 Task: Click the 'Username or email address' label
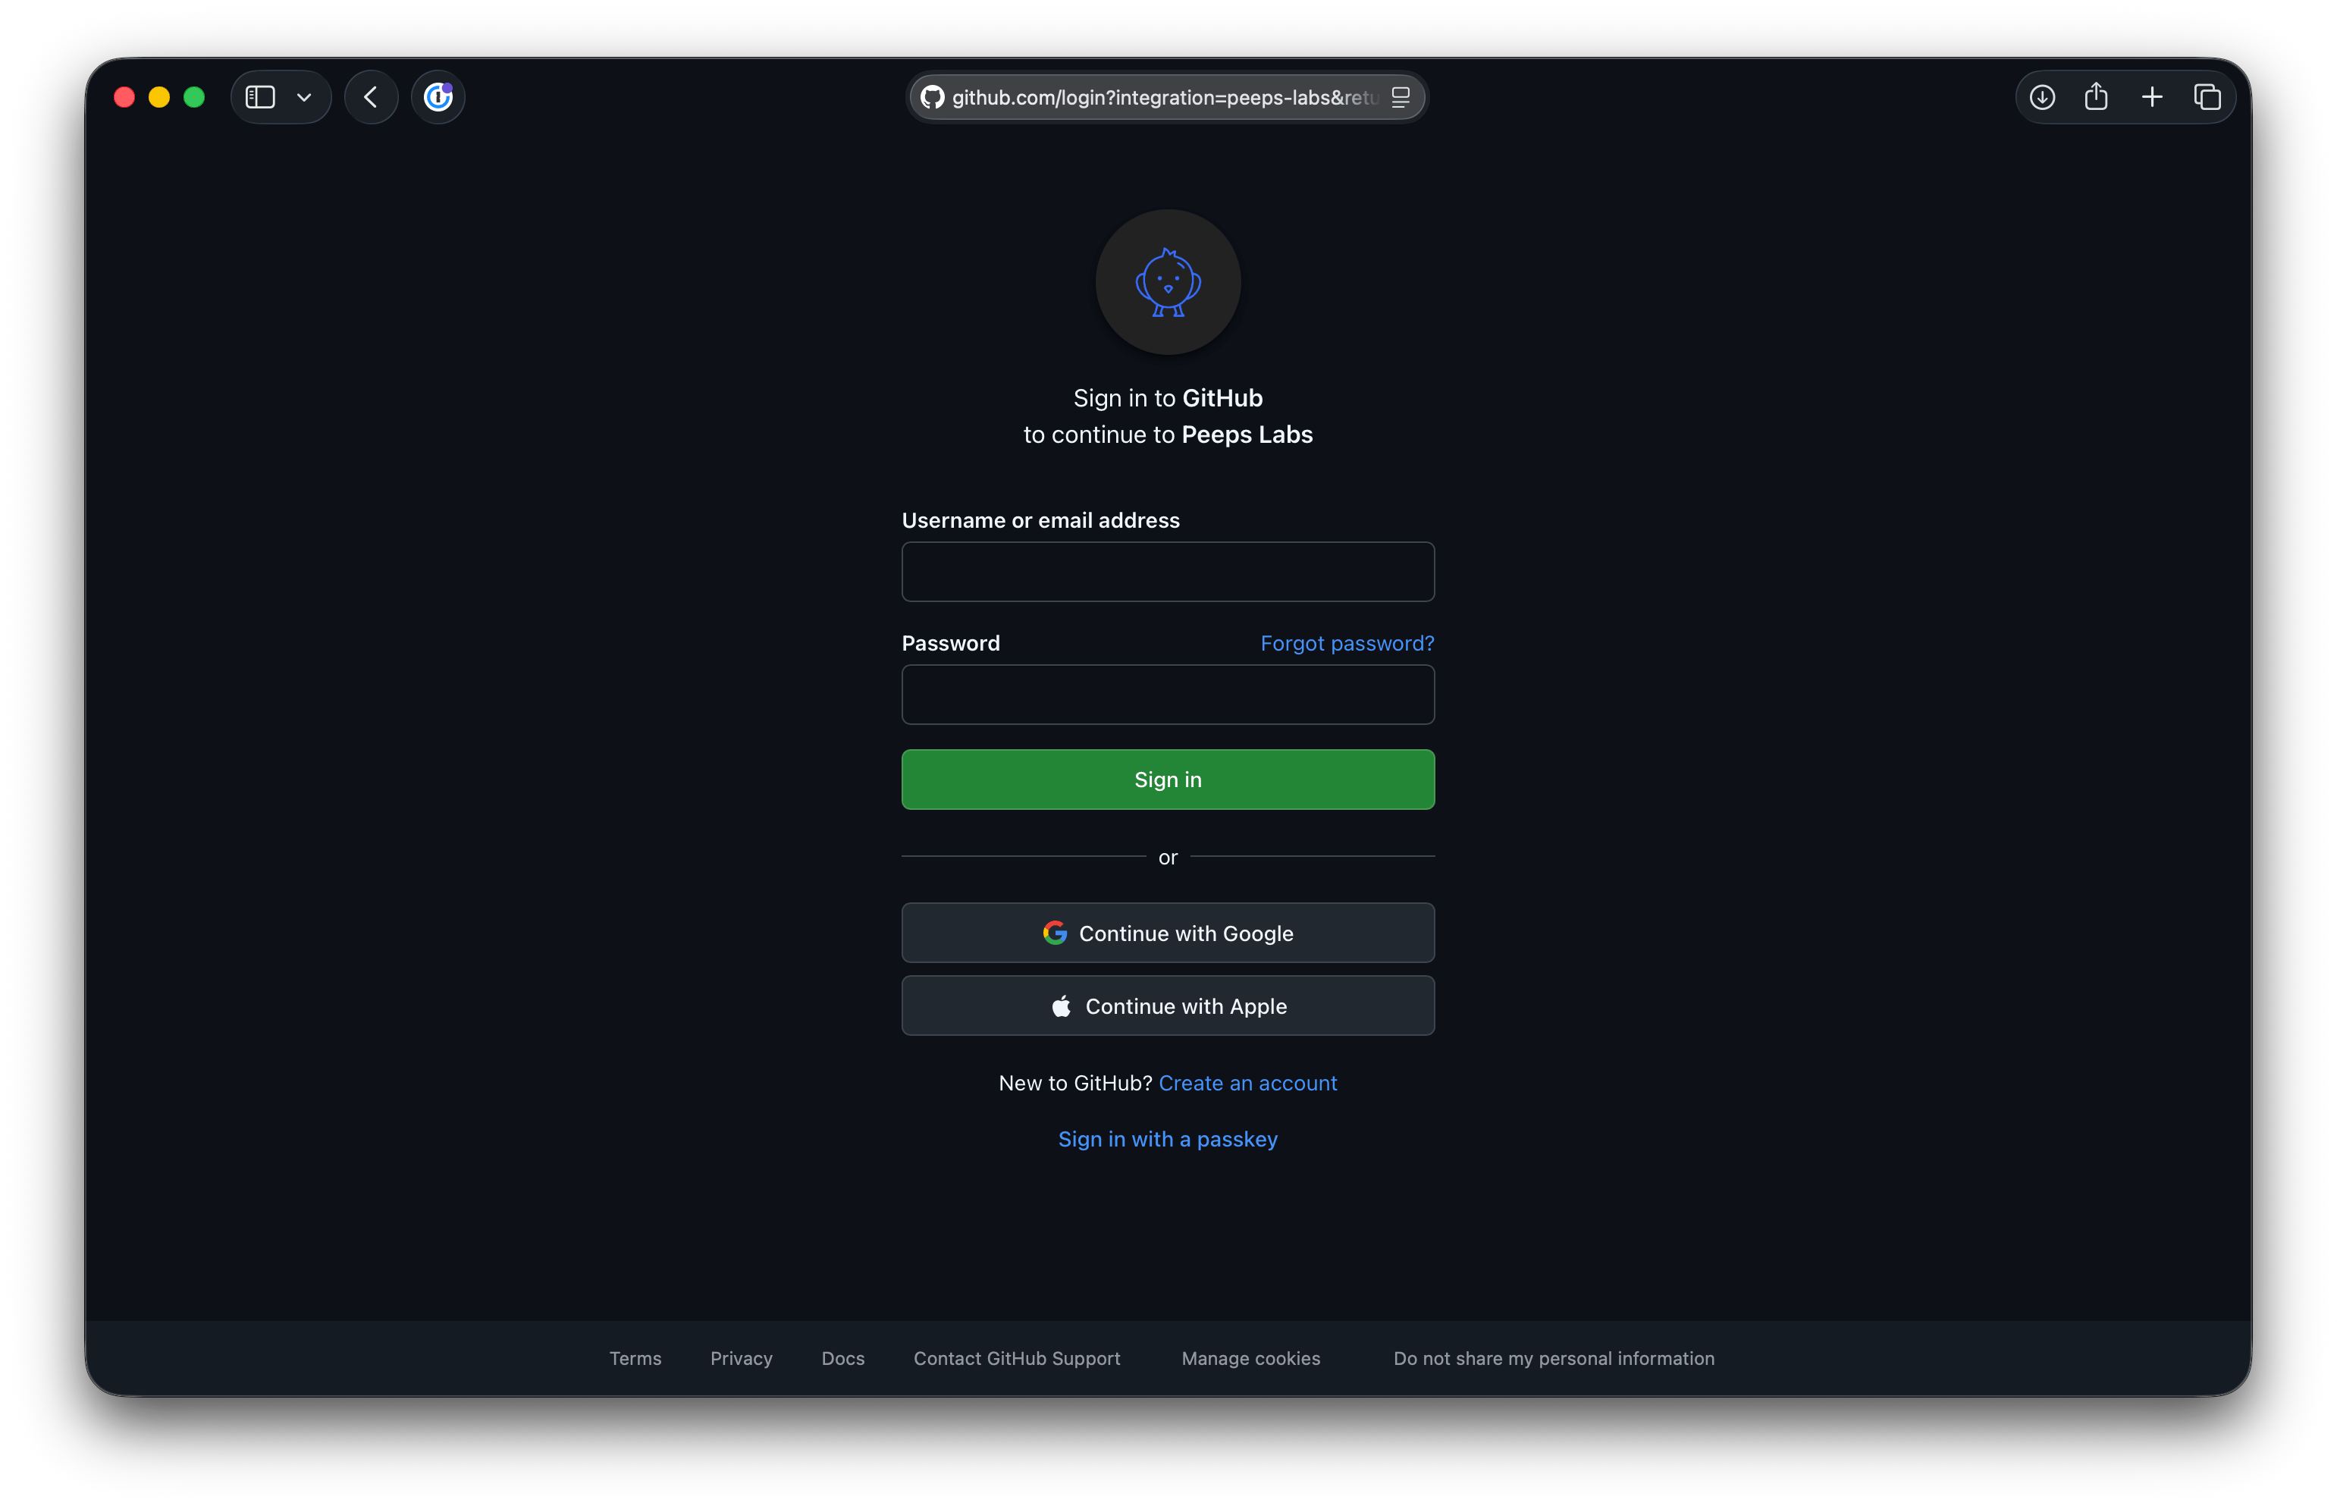[x=1040, y=520]
